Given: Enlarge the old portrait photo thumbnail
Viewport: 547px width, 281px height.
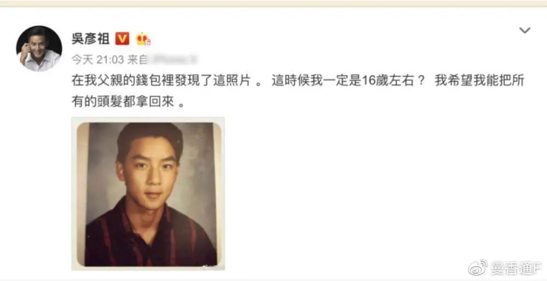Looking at the screenshot, I should point(148,193).
